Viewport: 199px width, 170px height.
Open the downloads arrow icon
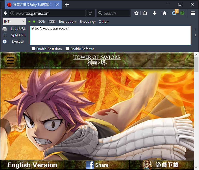tap(155, 13)
